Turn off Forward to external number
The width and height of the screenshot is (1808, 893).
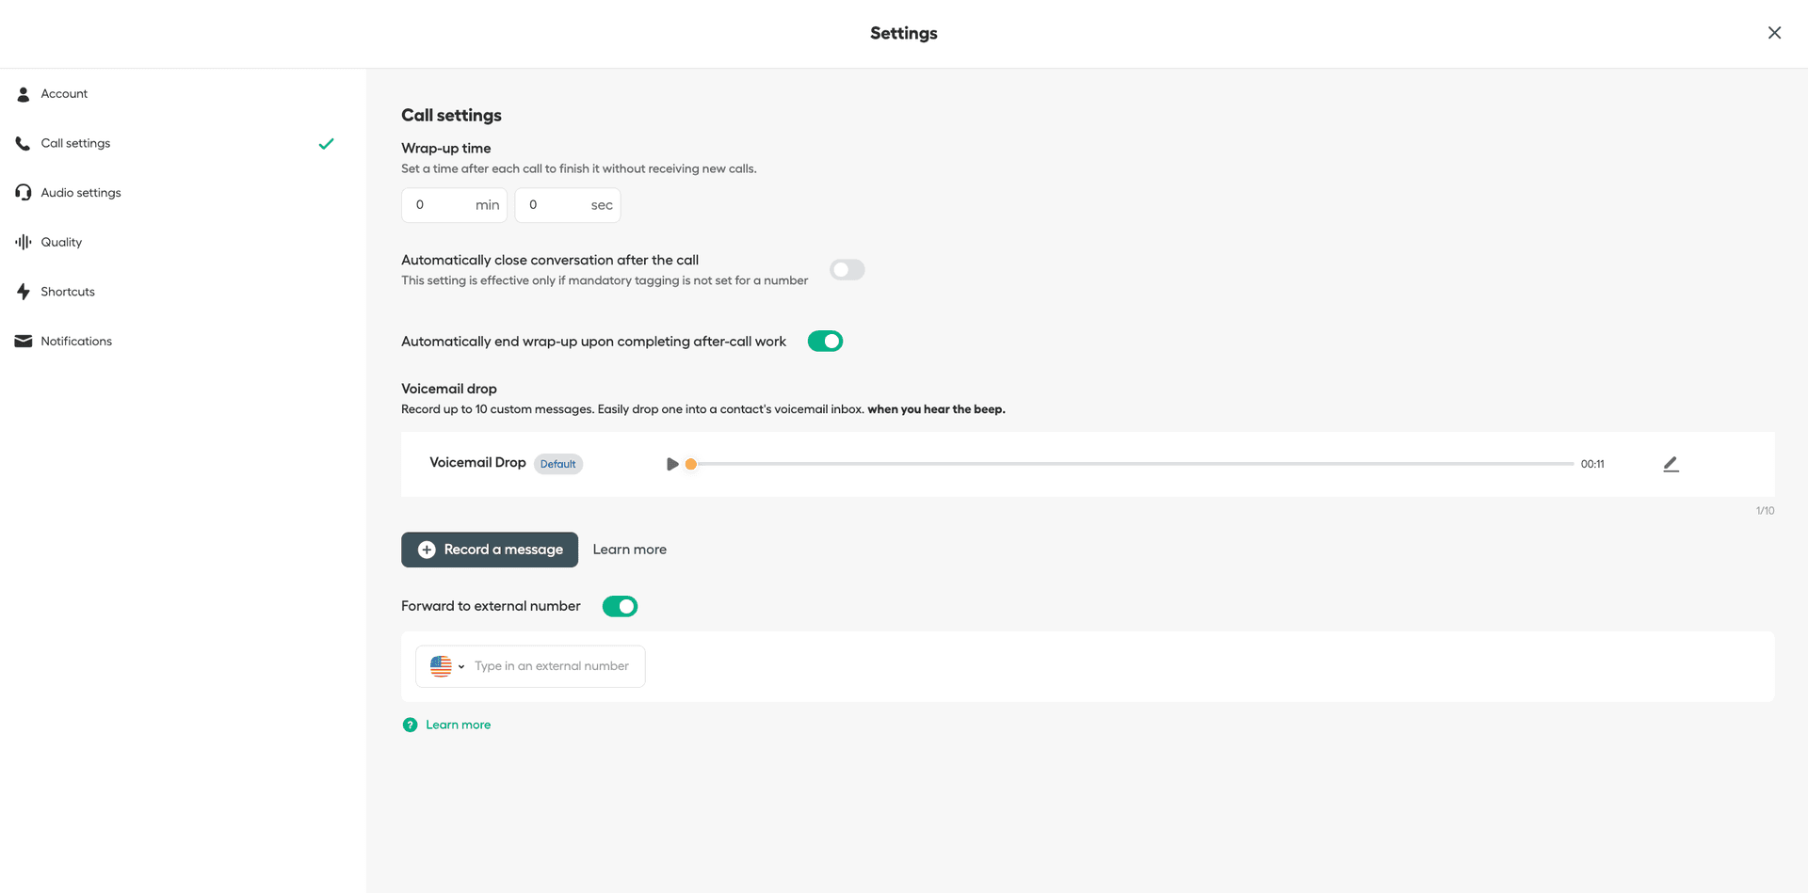tap(620, 607)
